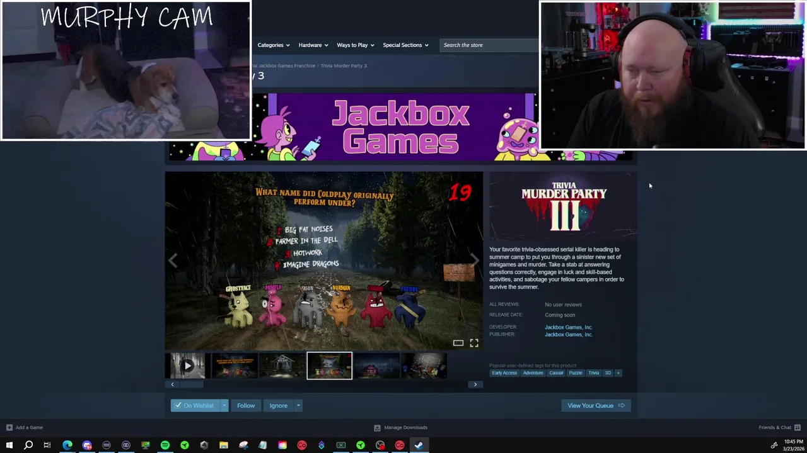Open Spotify from taskbar

(x=165, y=445)
